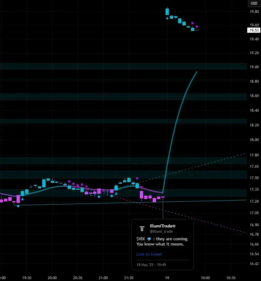This screenshot has width=261, height=281.
Task: Open the USD currency selector
Action: pyautogui.click(x=254, y=3)
